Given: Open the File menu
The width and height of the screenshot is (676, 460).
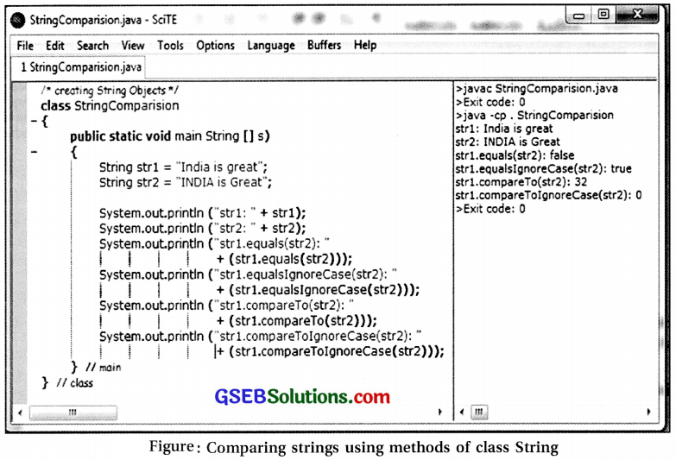Looking at the screenshot, I should coord(25,45).
